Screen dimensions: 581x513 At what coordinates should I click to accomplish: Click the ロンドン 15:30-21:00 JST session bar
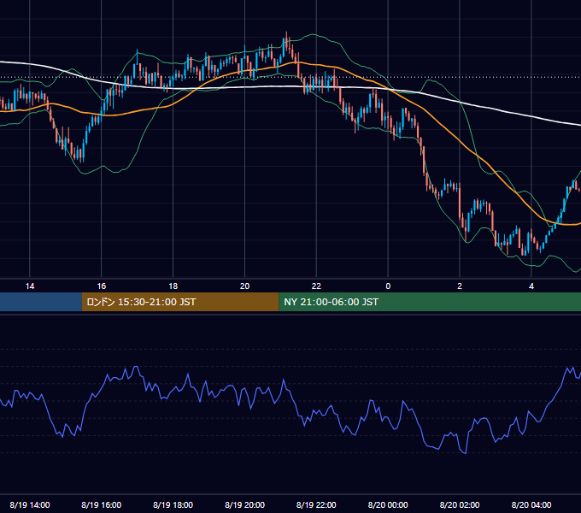pyautogui.click(x=180, y=302)
